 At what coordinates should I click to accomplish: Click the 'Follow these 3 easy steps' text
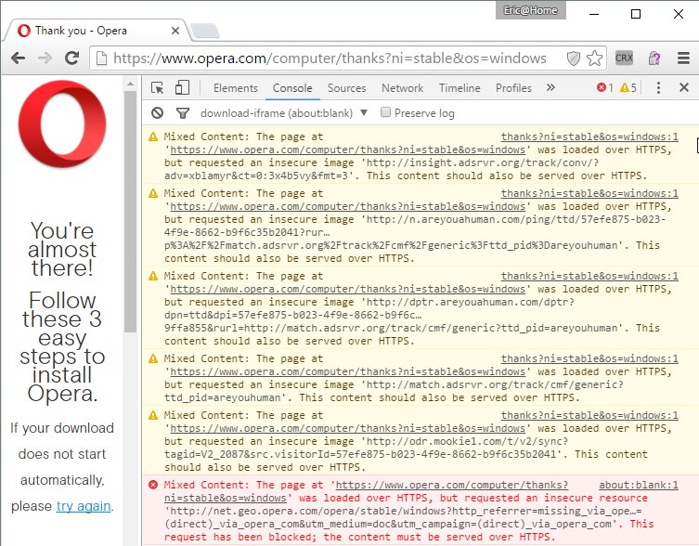[x=62, y=347]
